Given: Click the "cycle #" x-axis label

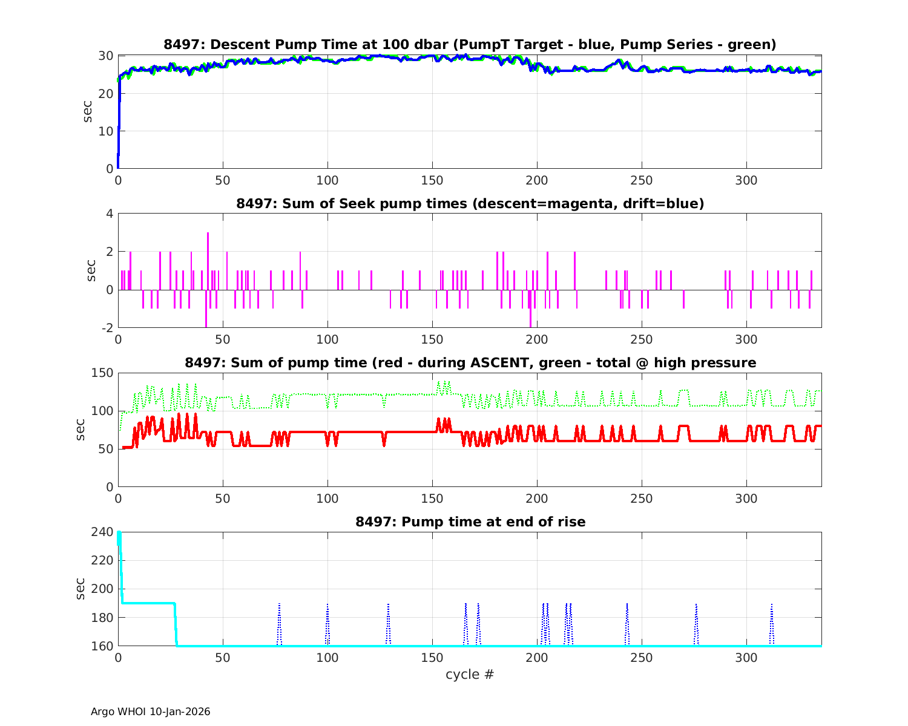Looking at the screenshot, I should coord(470,675).
